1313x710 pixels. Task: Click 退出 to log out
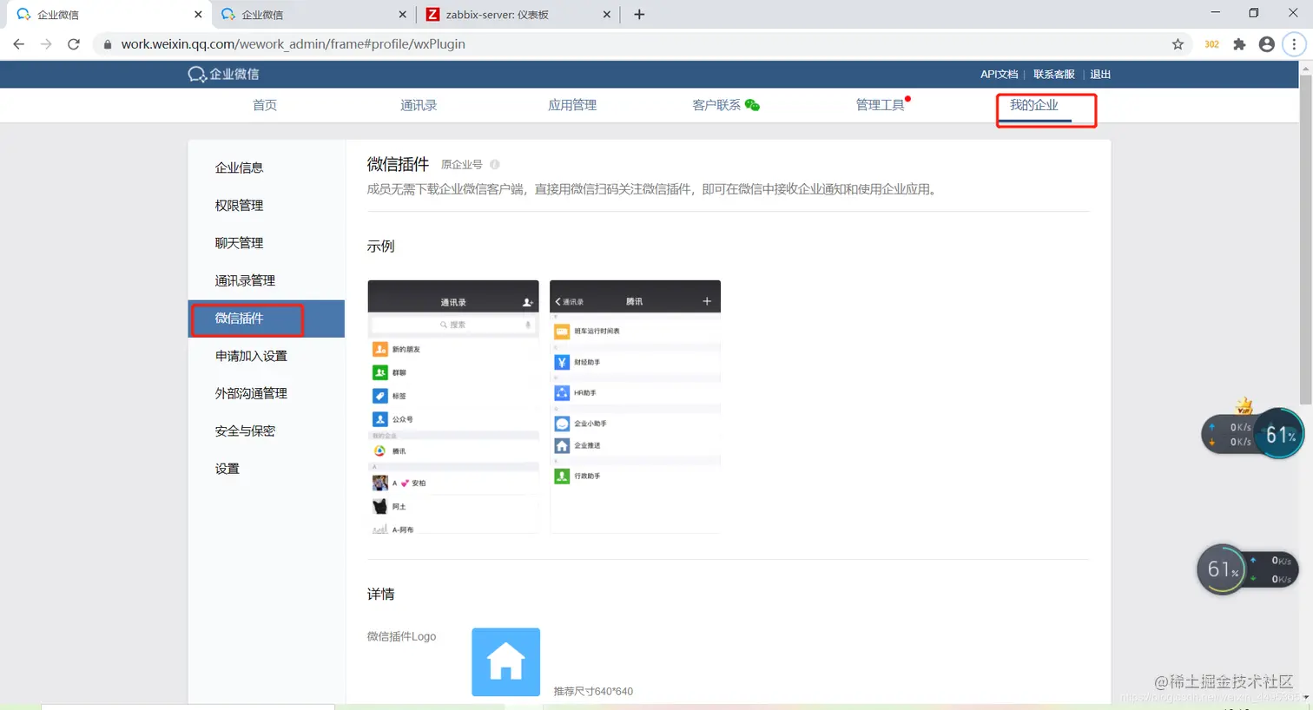(x=1099, y=74)
